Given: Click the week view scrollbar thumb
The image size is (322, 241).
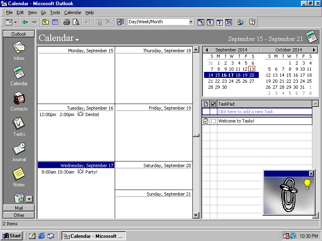Looking at the screenshot, I should tap(196, 135).
